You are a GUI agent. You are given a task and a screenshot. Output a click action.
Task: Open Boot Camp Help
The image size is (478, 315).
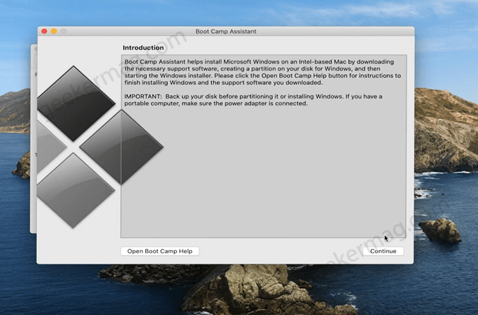[160, 251]
